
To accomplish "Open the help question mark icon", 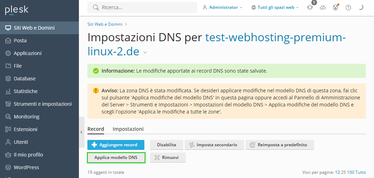I will click(348, 8).
